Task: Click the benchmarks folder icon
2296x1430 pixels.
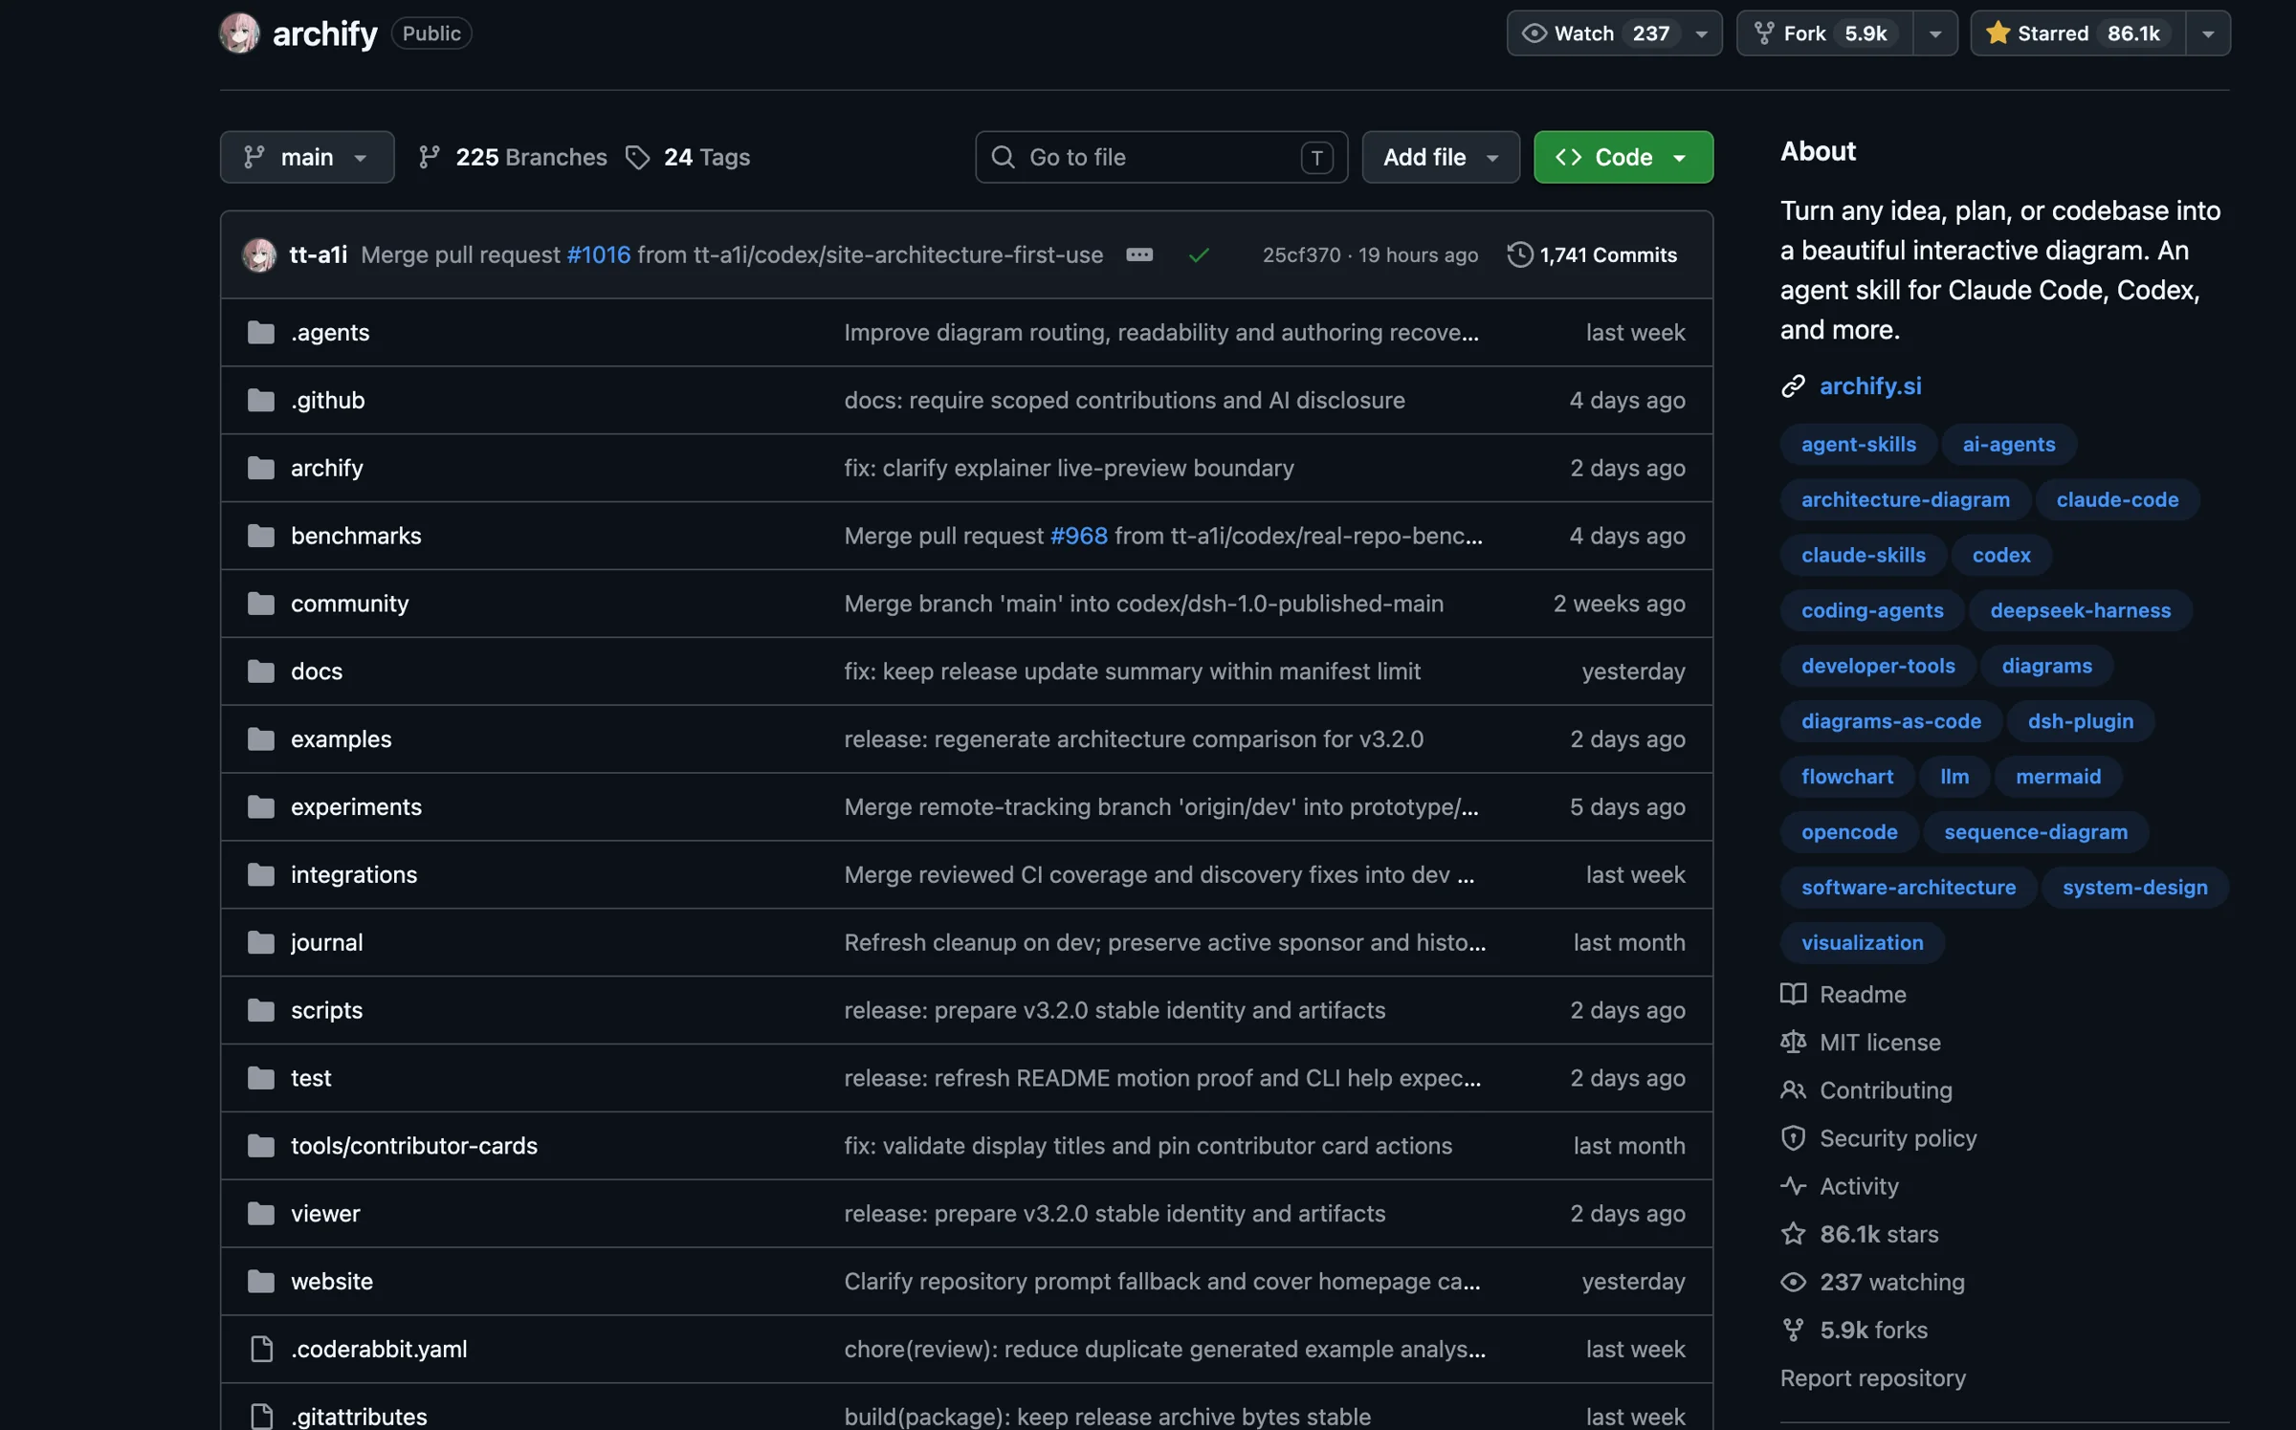Action: 261,536
